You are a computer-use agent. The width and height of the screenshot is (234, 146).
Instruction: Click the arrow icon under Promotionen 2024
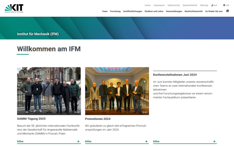click(x=146, y=141)
